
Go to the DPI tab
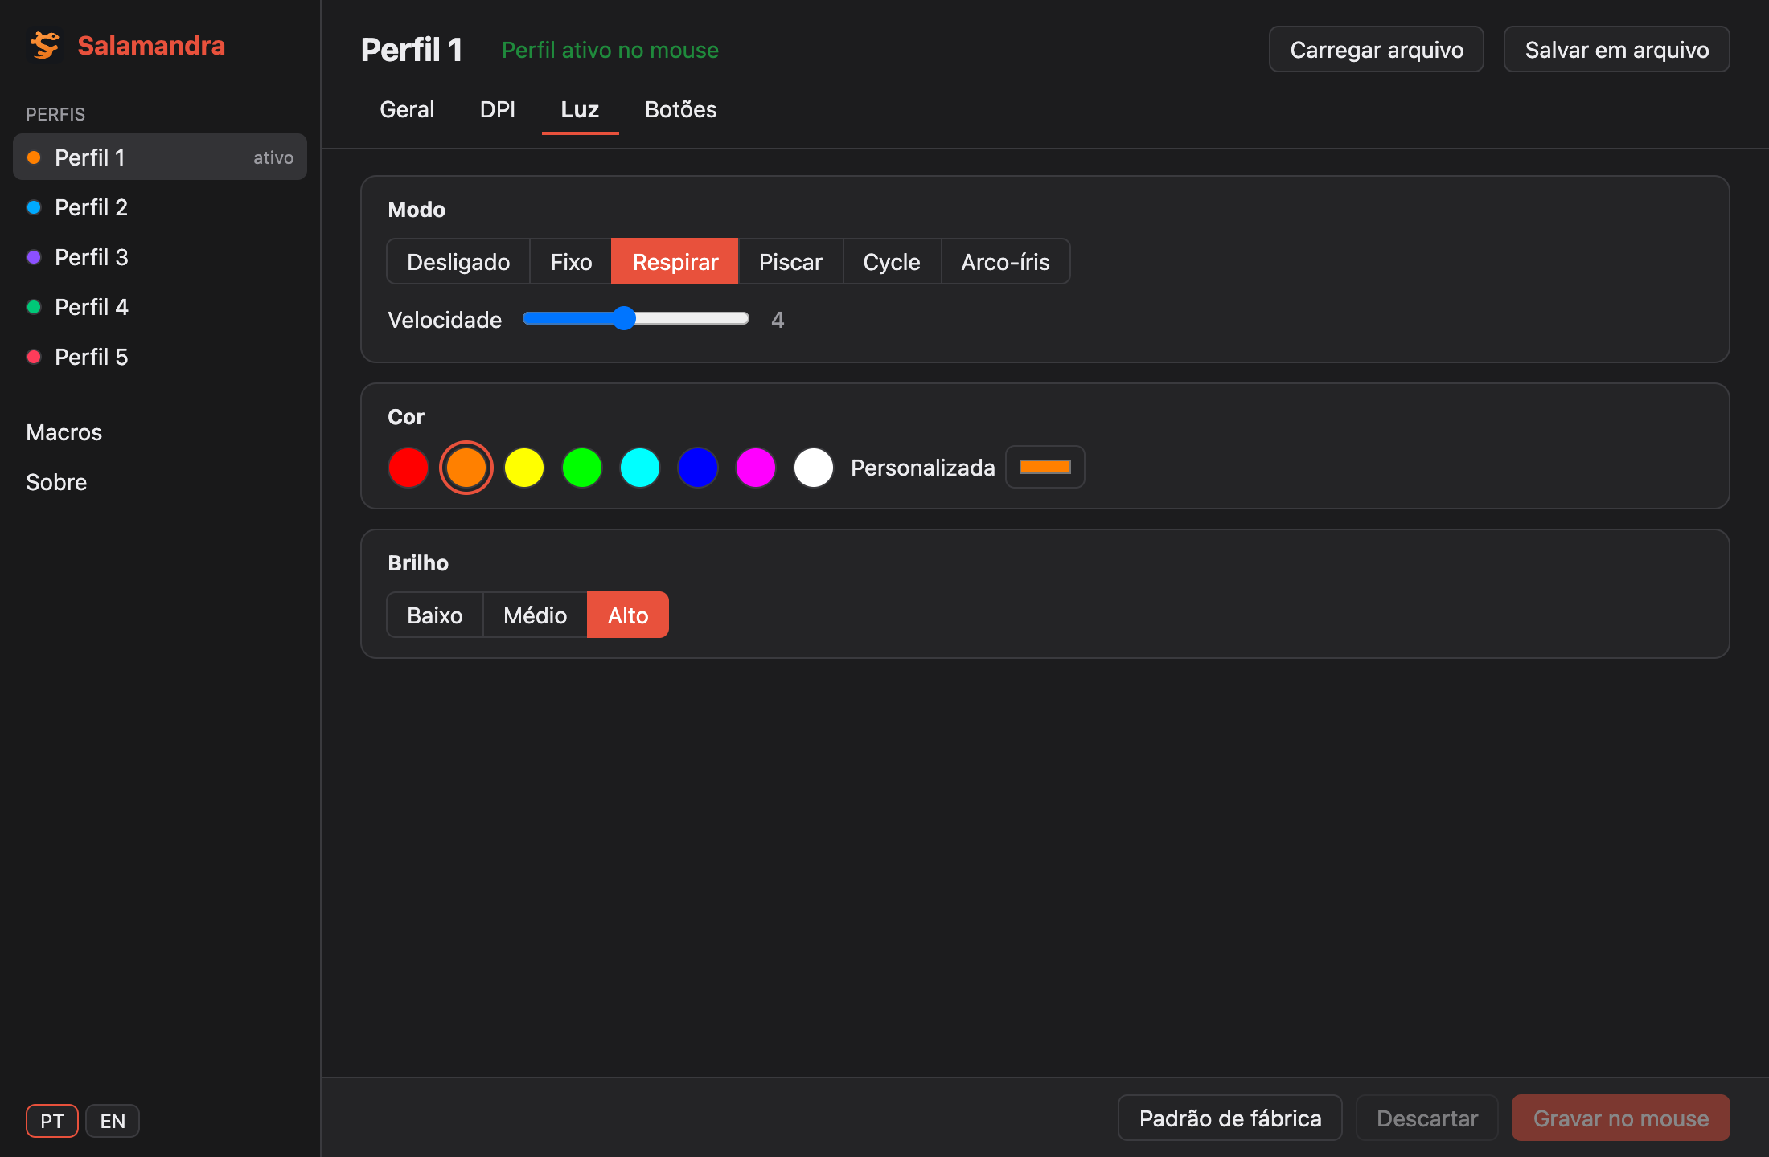(x=498, y=109)
